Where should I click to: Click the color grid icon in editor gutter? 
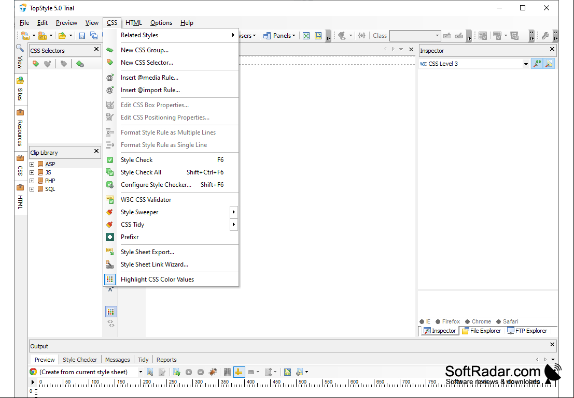point(111,312)
